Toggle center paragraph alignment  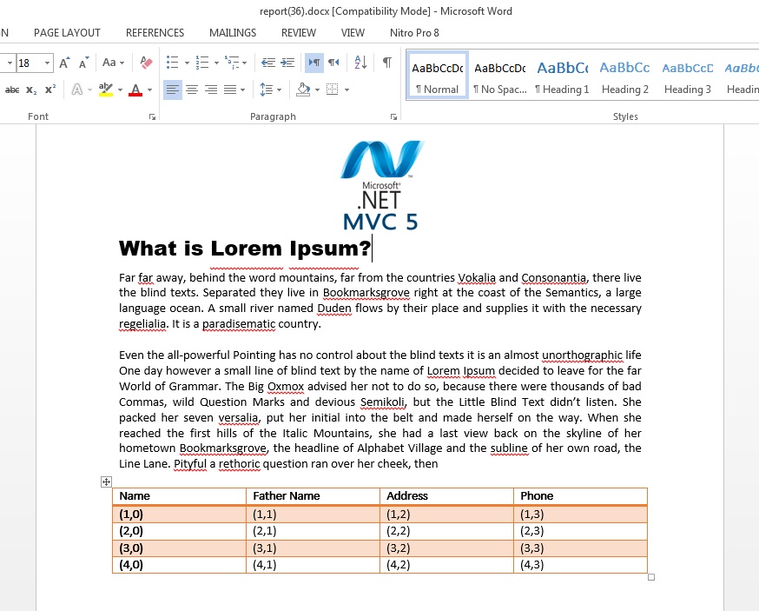[x=193, y=90]
